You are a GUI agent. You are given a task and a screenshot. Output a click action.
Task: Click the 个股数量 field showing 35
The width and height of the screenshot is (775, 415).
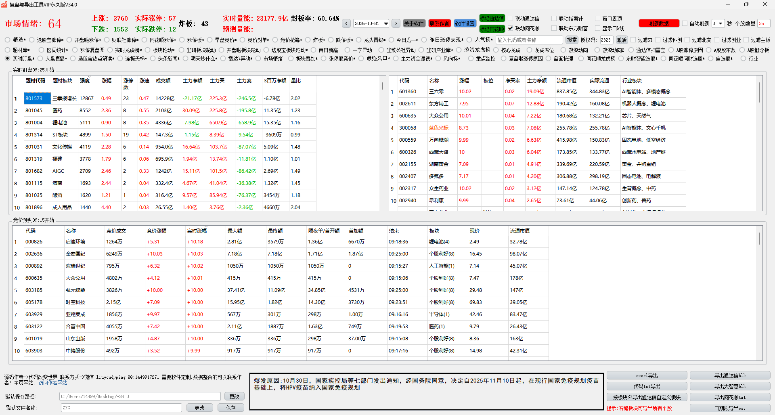tap(764, 23)
